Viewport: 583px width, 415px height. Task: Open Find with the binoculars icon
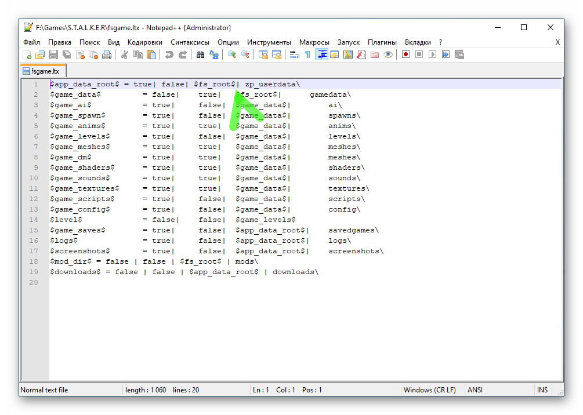click(x=200, y=54)
